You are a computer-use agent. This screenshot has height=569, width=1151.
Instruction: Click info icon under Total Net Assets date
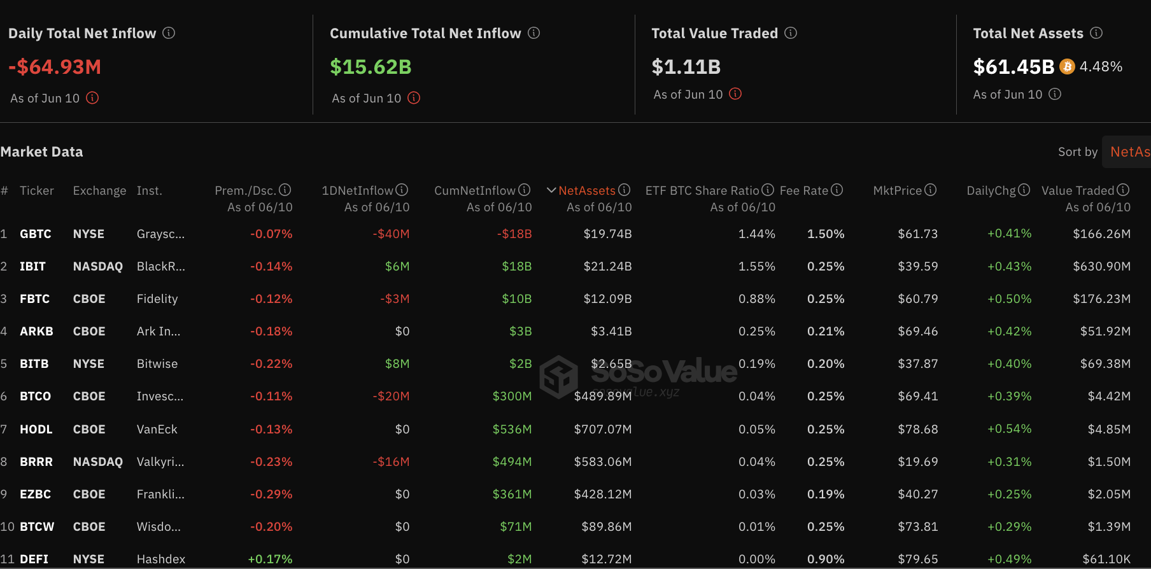(x=1055, y=94)
